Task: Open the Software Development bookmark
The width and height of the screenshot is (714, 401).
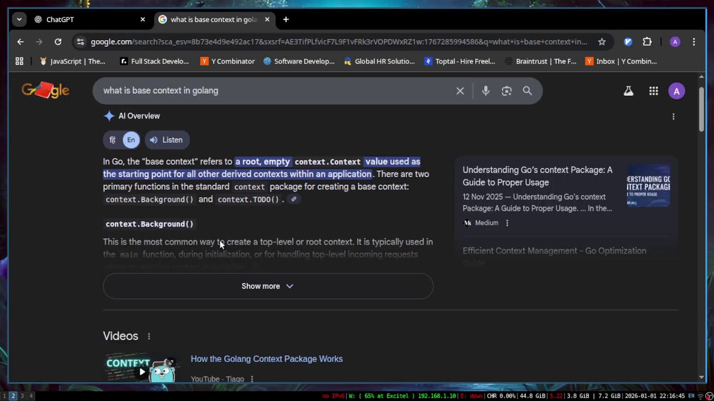Action: (299, 61)
